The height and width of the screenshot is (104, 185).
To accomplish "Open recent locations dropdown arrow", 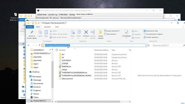I will click(36, 45).
